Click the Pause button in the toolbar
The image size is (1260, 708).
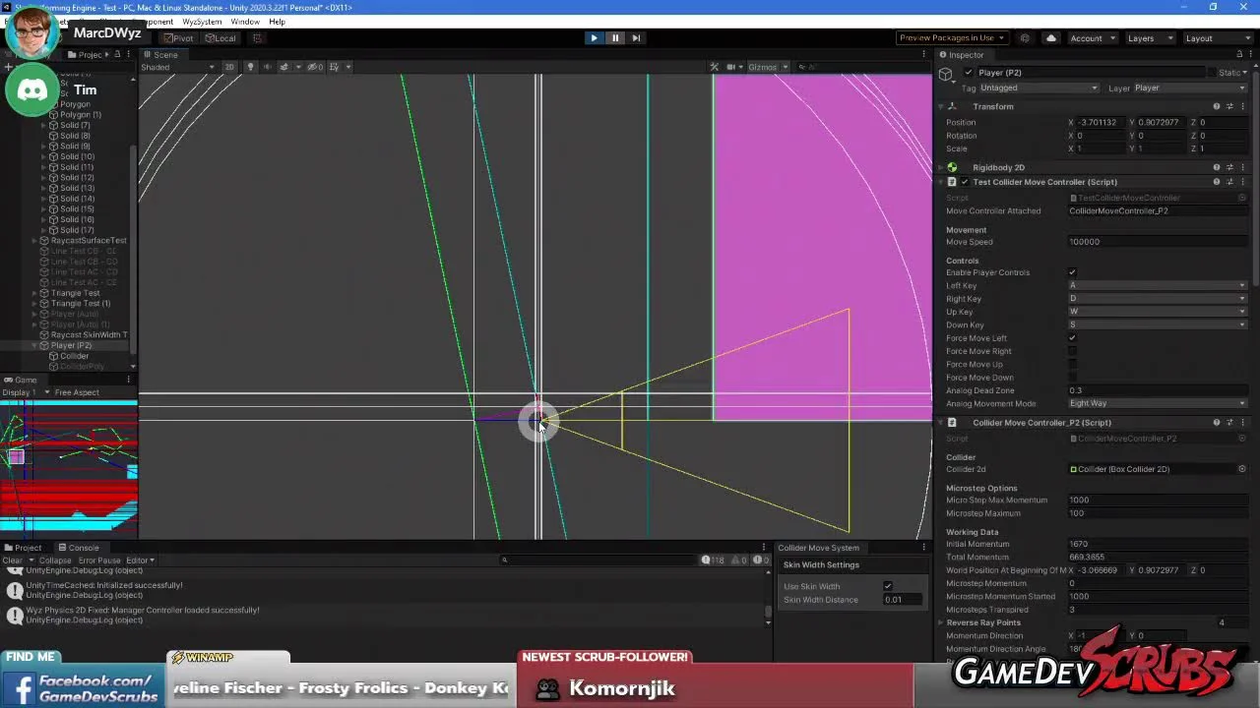615,38
